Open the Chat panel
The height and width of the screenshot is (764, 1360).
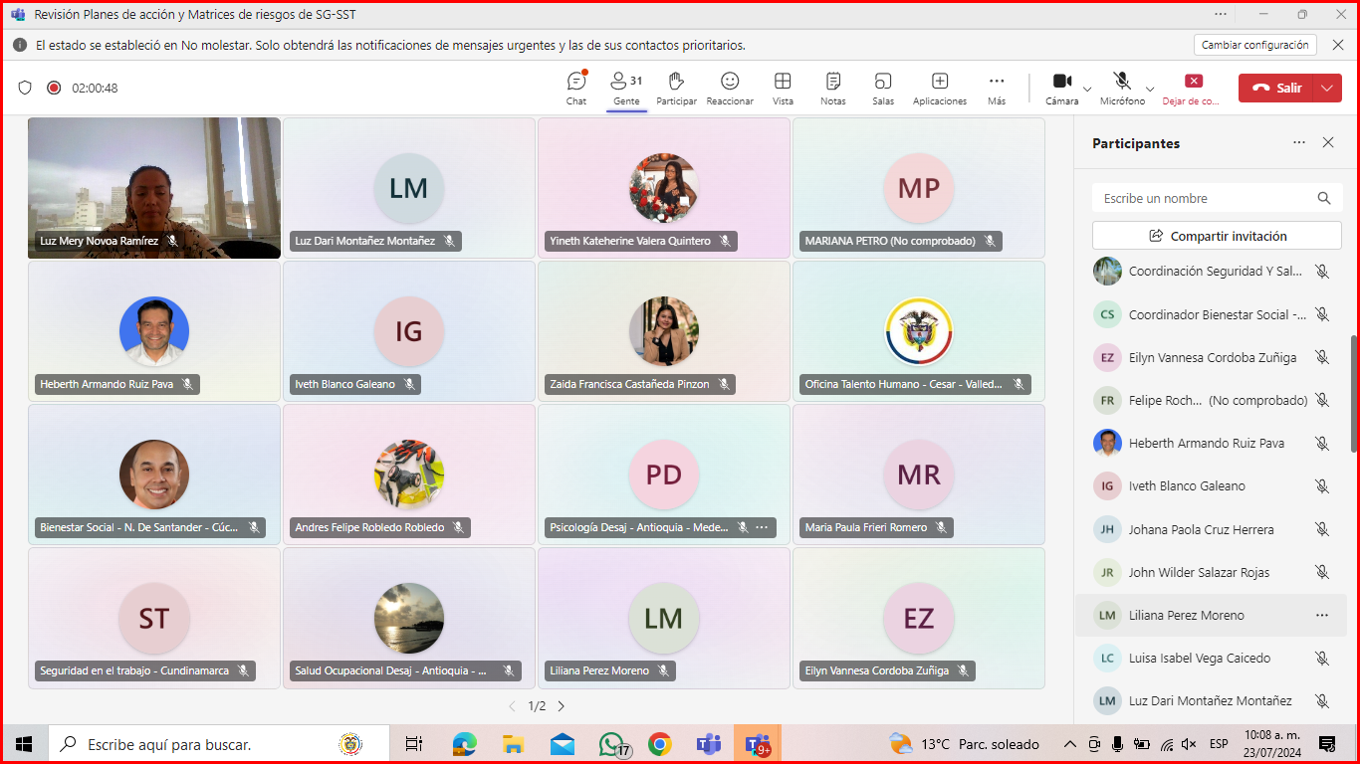point(576,88)
